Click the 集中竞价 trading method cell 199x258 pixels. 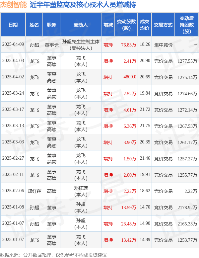click(x=163, y=45)
